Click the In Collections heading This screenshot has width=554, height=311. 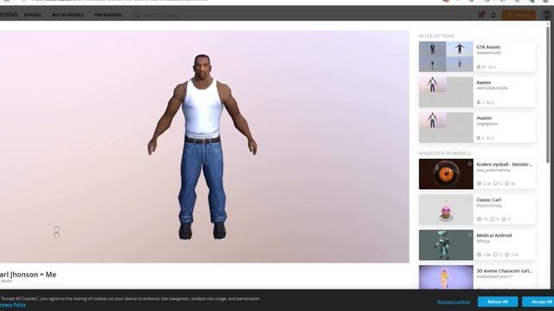[x=436, y=36]
